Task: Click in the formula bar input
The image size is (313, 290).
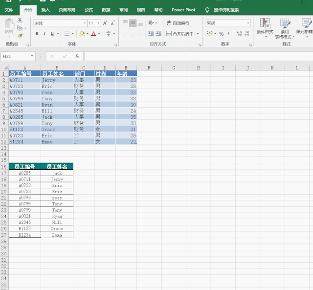Action: pyautogui.click(x=199, y=56)
